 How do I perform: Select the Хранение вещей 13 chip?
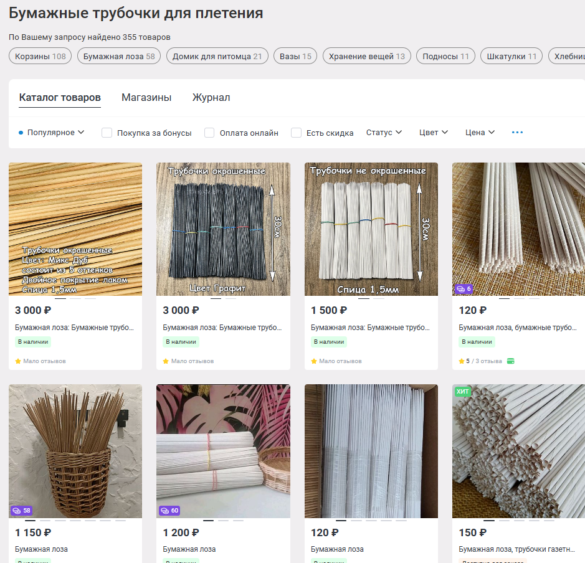point(366,56)
